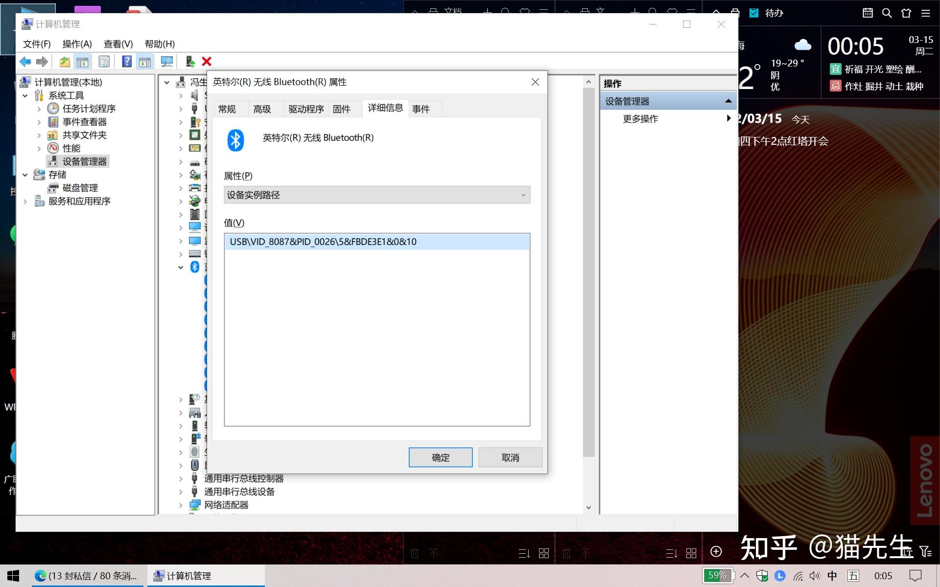Image resolution: width=940 pixels, height=587 pixels.
Task: Open the 帮助(H) menu
Action: (x=160, y=44)
